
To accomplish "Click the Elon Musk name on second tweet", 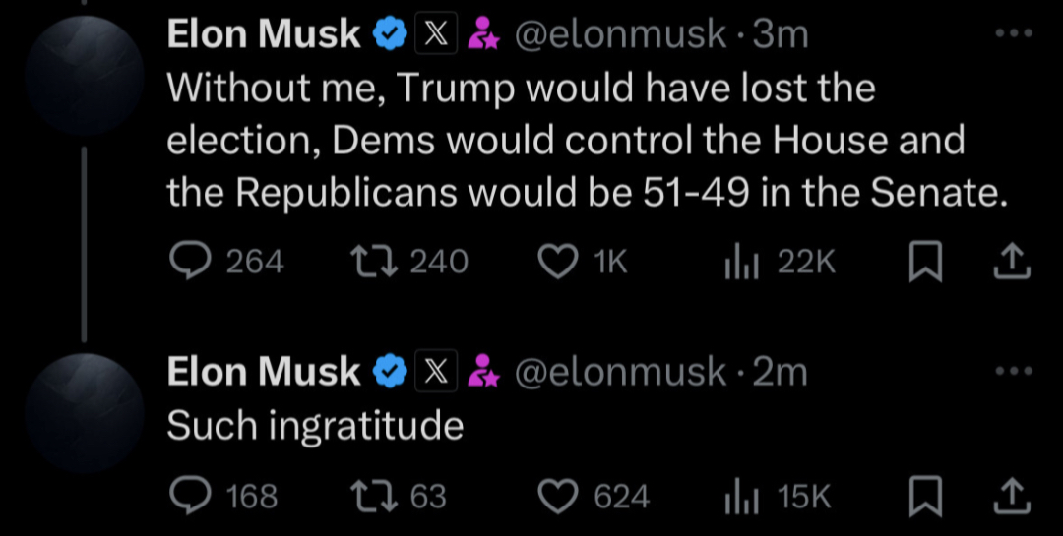I will coord(264,372).
